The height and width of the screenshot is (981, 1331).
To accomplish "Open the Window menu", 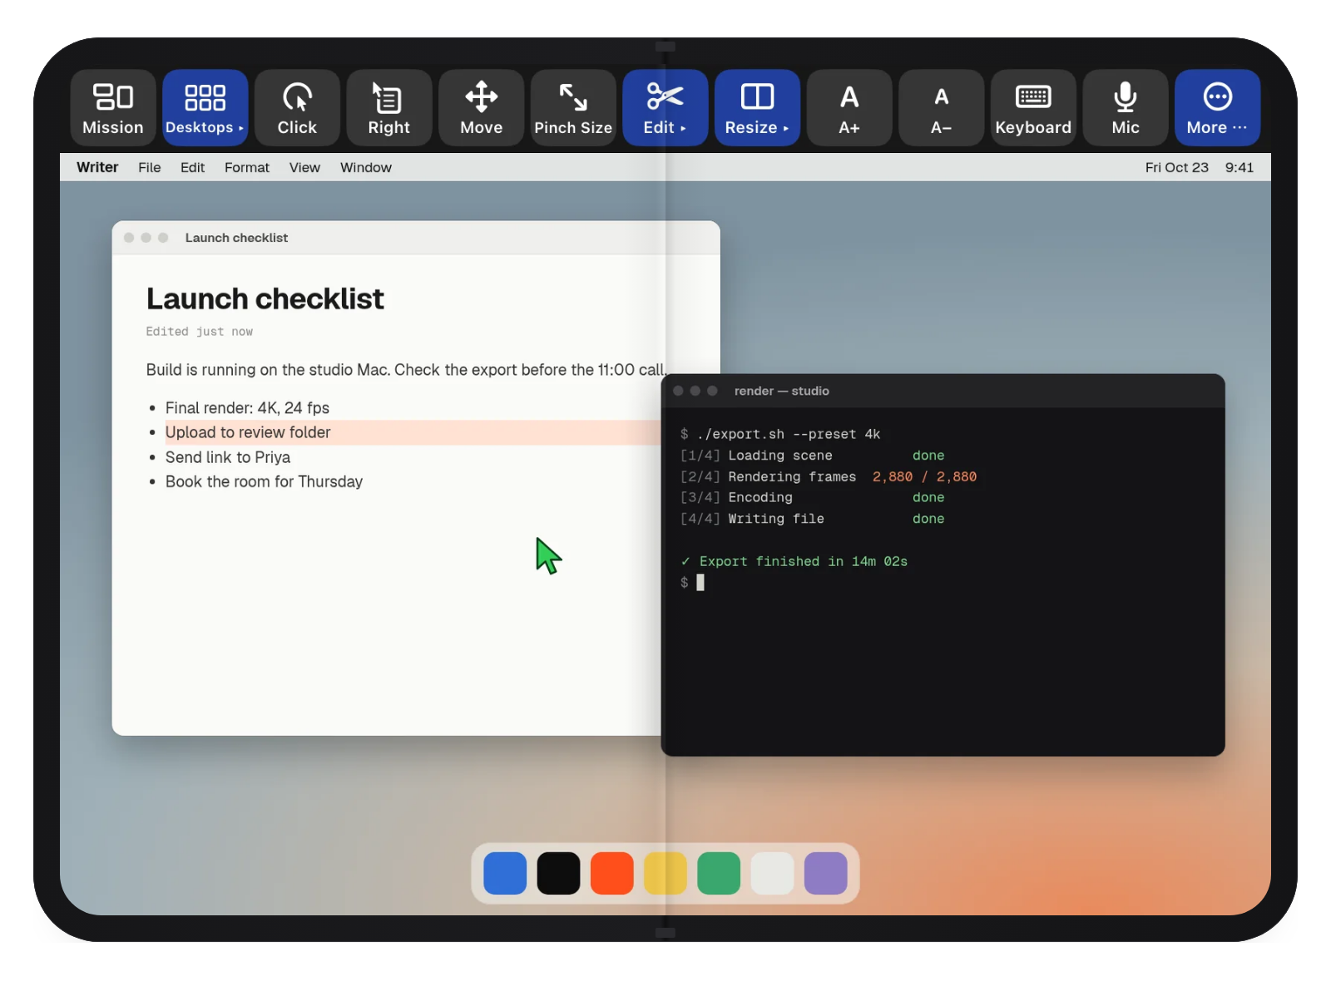I will tap(366, 167).
